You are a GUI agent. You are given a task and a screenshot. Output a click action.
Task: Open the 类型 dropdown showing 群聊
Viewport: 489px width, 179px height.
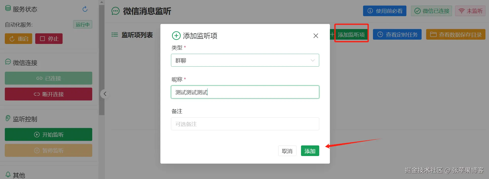pyautogui.click(x=241, y=60)
